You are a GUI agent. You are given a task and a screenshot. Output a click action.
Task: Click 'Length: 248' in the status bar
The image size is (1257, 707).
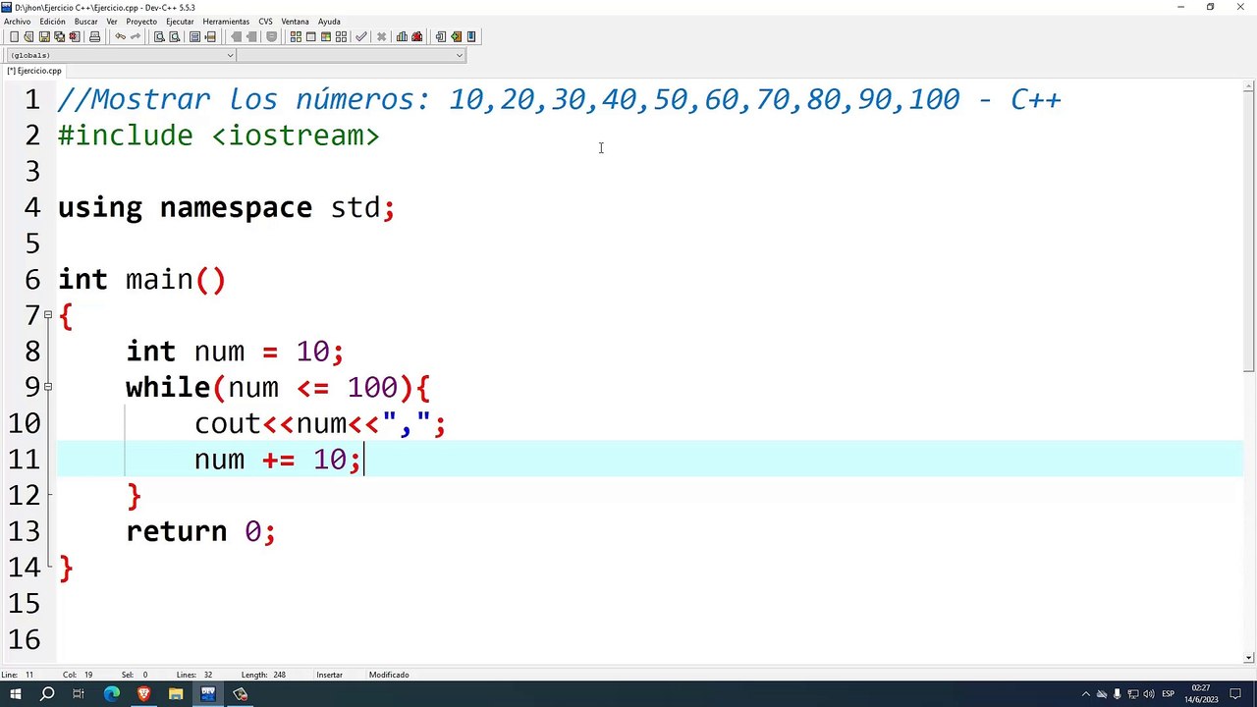pyautogui.click(x=263, y=675)
